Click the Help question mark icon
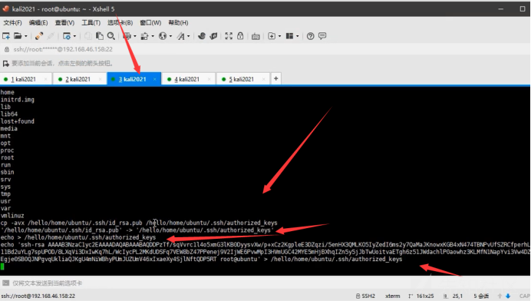 point(310,36)
